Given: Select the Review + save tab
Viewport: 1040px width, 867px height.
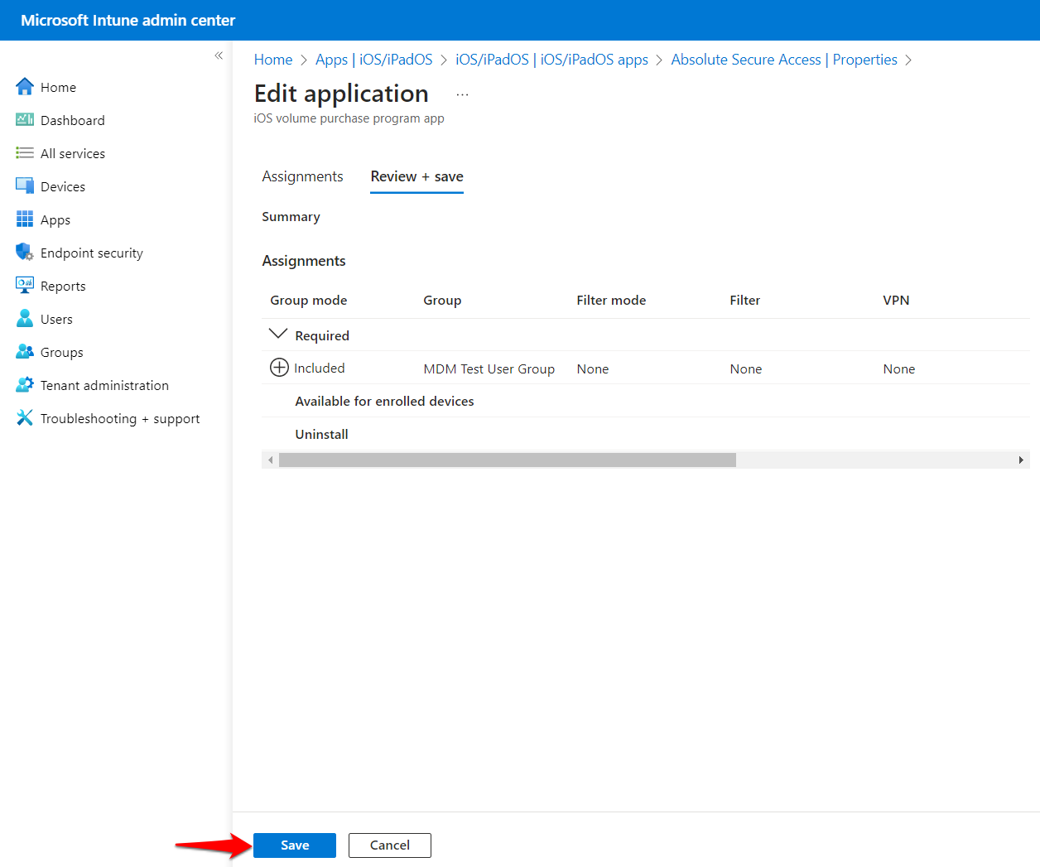Looking at the screenshot, I should pyautogui.click(x=416, y=176).
